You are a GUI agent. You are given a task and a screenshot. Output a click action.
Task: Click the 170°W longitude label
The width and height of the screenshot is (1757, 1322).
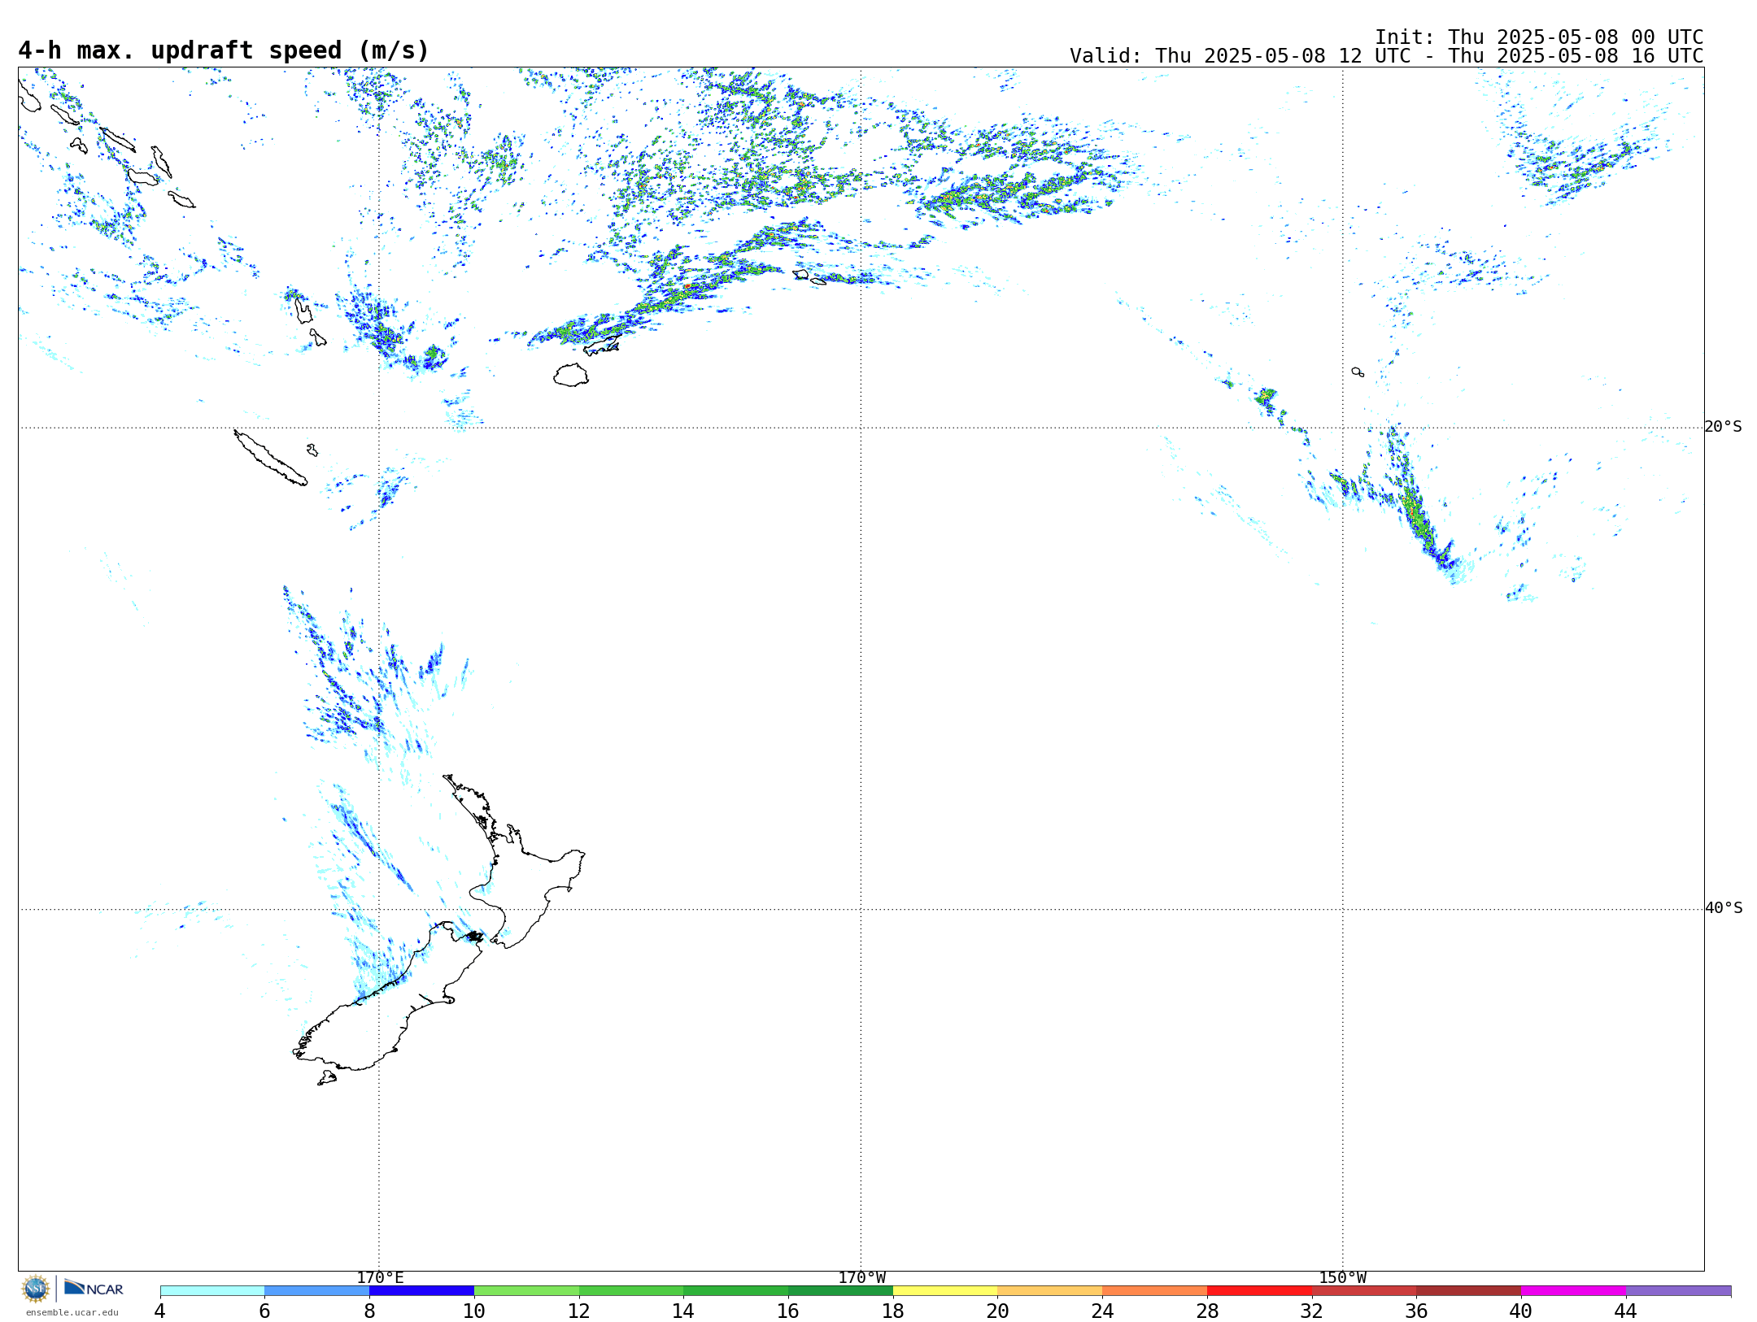(x=861, y=1277)
